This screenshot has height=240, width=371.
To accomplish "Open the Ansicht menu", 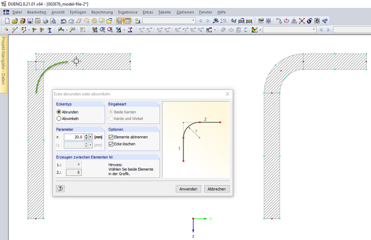I will click(58, 12).
